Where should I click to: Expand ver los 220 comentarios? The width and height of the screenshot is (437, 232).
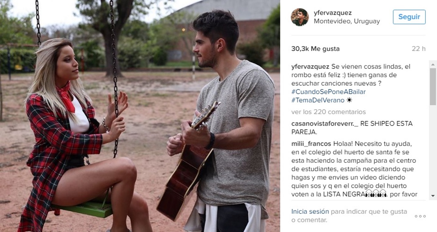[x=329, y=112]
